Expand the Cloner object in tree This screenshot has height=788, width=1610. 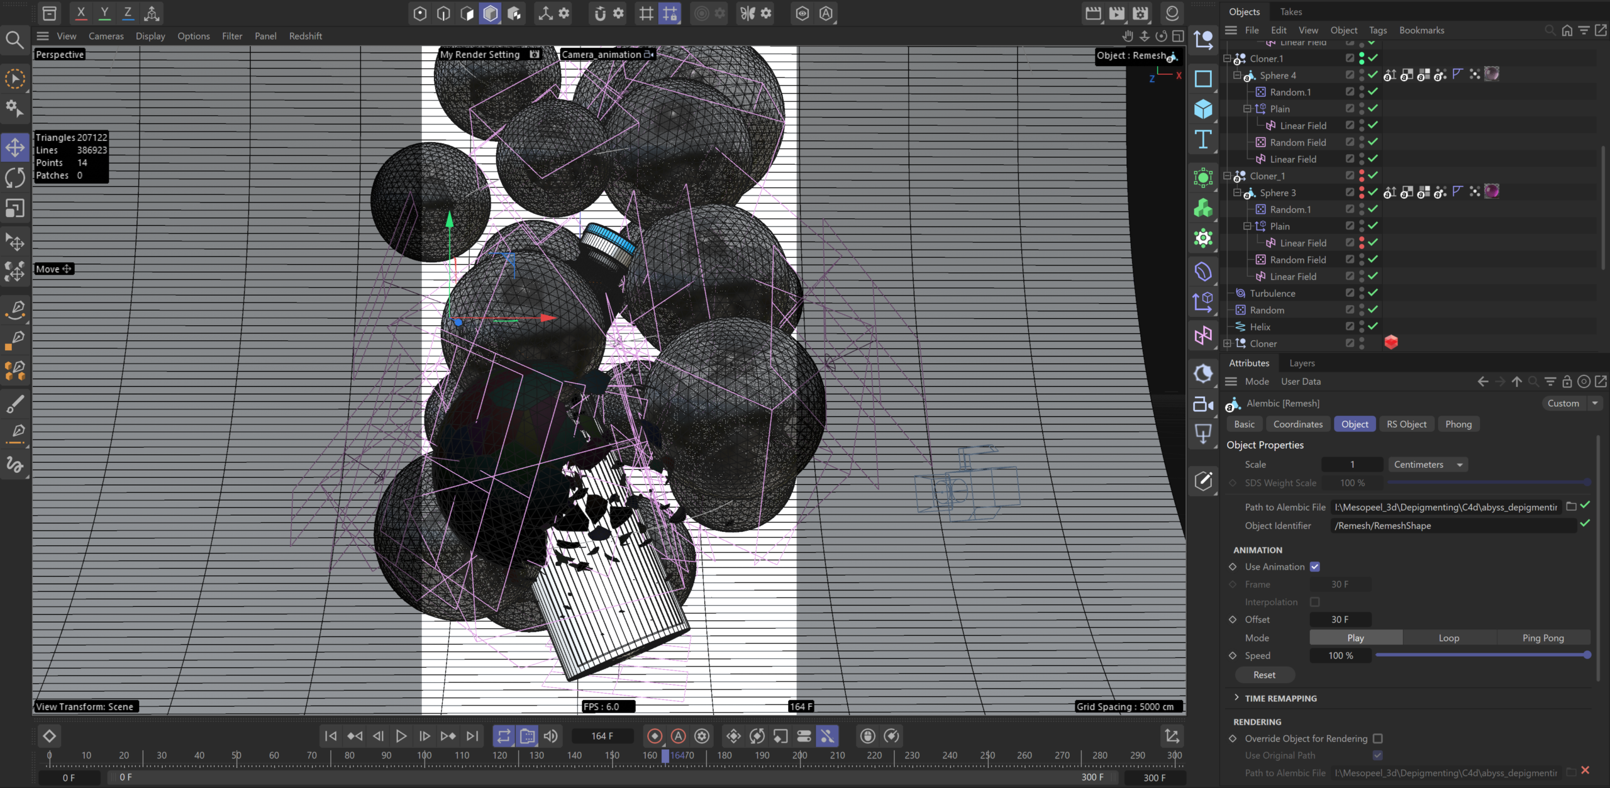pyautogui.click(x=1227, y=343)
